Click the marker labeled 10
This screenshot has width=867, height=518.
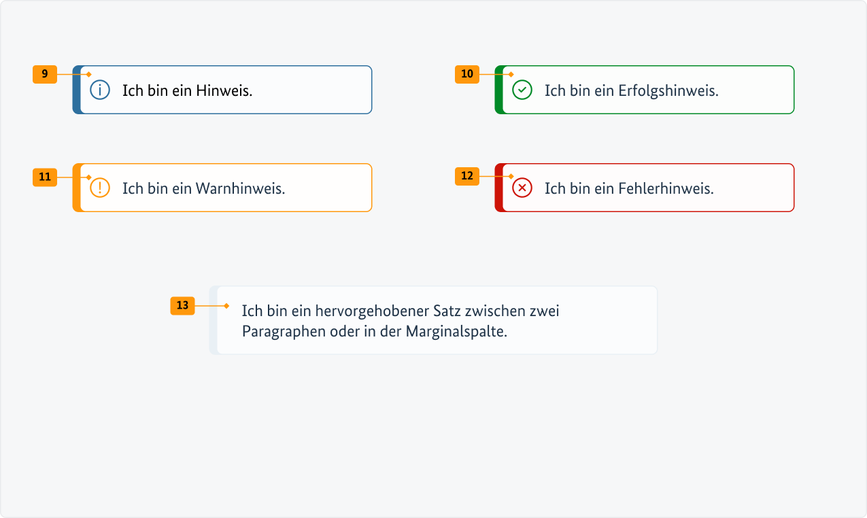pos(467,75)
